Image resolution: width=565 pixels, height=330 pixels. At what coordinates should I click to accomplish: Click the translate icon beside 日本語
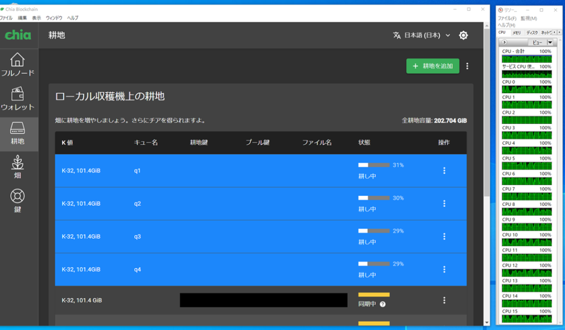(x=397, y=35)
